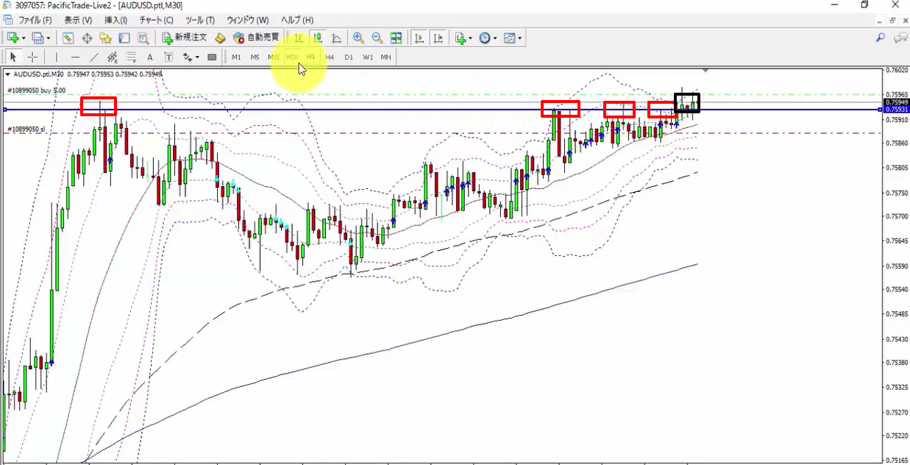Open the Navigator star folder icon
This screenshot has width=910, height=465.
pyautogui.click(x=105, y=38)
